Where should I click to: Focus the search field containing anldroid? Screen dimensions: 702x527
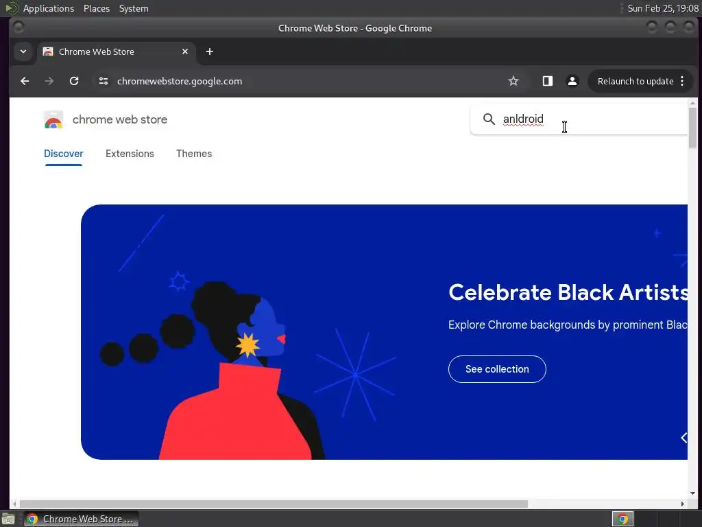point(579,119)
